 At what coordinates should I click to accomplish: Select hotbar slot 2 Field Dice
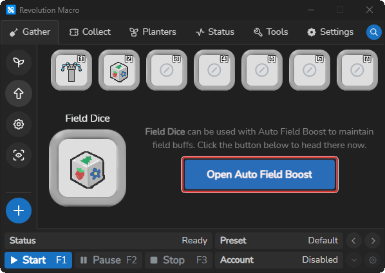point(119,70)
